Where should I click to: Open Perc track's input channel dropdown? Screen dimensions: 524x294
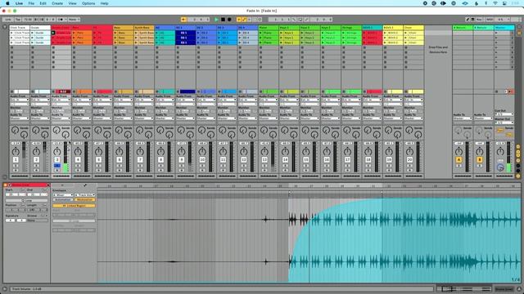coord(82,104)
